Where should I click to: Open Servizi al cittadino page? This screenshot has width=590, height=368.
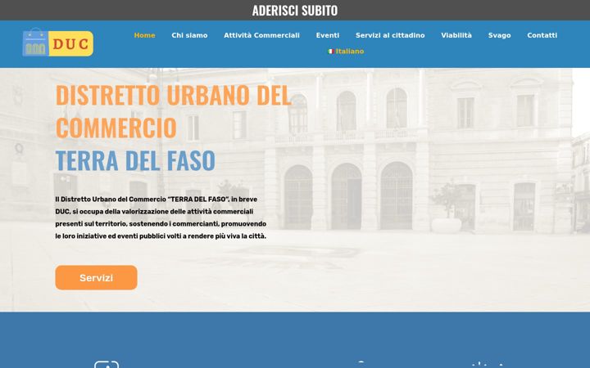390,35
